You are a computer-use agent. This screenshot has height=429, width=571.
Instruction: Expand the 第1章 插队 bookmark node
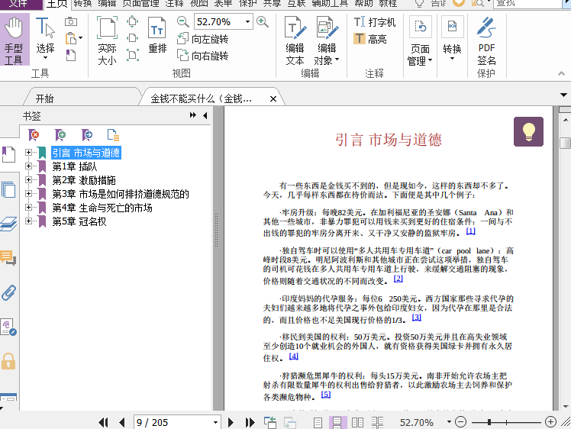click(x=28, y=166)
